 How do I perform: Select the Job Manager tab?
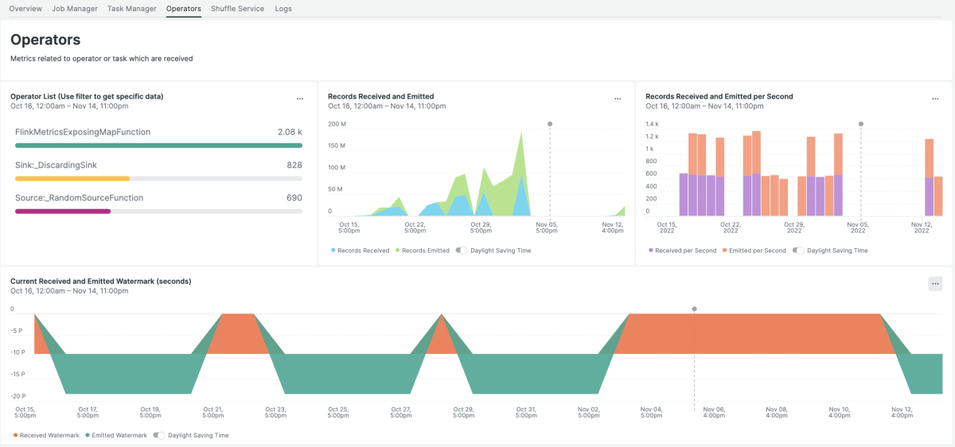tap(75, 9)
